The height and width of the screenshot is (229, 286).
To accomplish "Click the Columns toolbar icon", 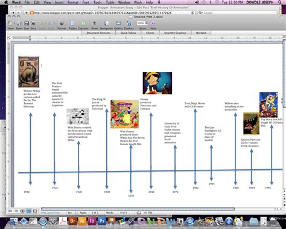I will [83, 24].
